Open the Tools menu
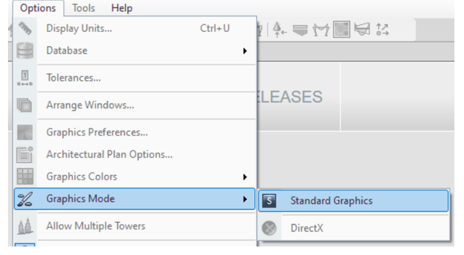 point(84,8)
